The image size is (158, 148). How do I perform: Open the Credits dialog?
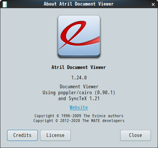point(22,135)
